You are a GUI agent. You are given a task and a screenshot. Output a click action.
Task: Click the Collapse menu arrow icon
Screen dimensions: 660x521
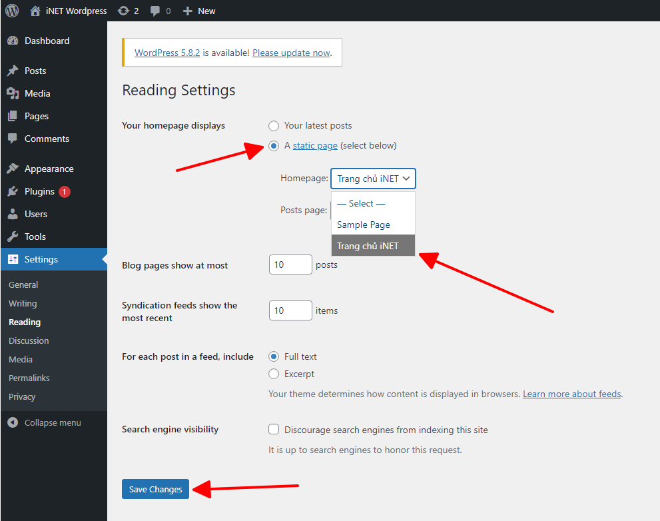click(13, 422)
